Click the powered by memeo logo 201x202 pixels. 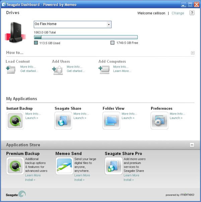180,195
